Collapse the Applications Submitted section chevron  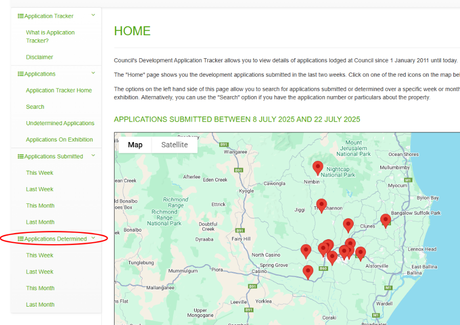coord(94,156)
